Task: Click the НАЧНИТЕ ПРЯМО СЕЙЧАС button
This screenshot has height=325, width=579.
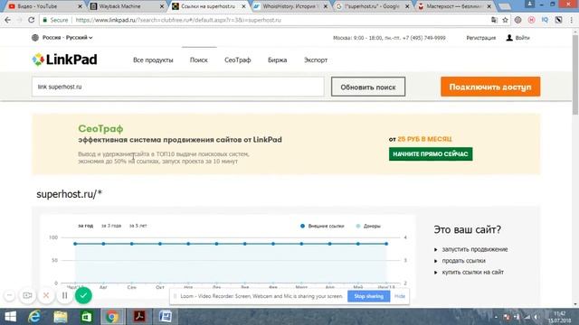Action: 431,154
